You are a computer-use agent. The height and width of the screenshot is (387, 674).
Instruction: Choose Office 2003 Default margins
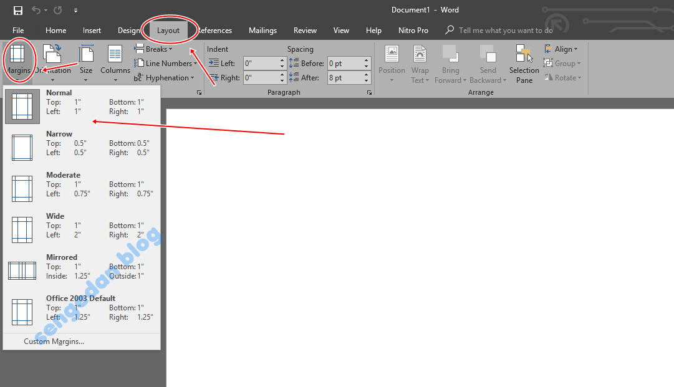coord(82,312)
